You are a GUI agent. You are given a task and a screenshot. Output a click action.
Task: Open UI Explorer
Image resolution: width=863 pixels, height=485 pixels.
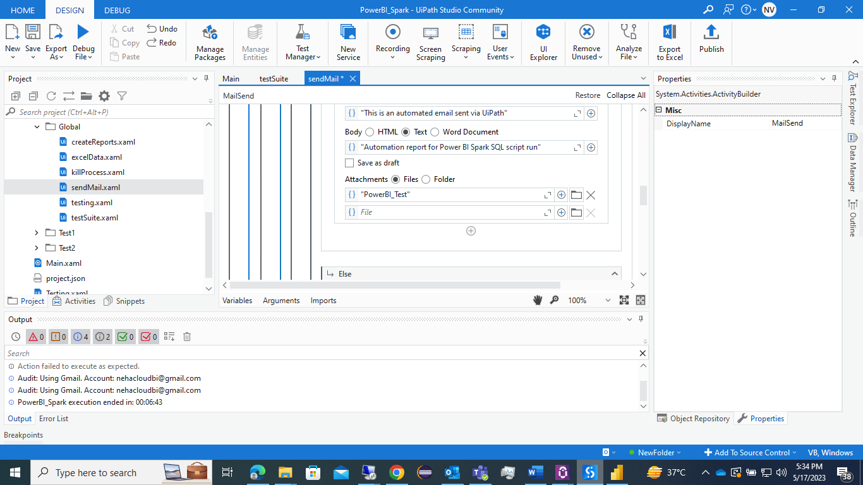543,43
